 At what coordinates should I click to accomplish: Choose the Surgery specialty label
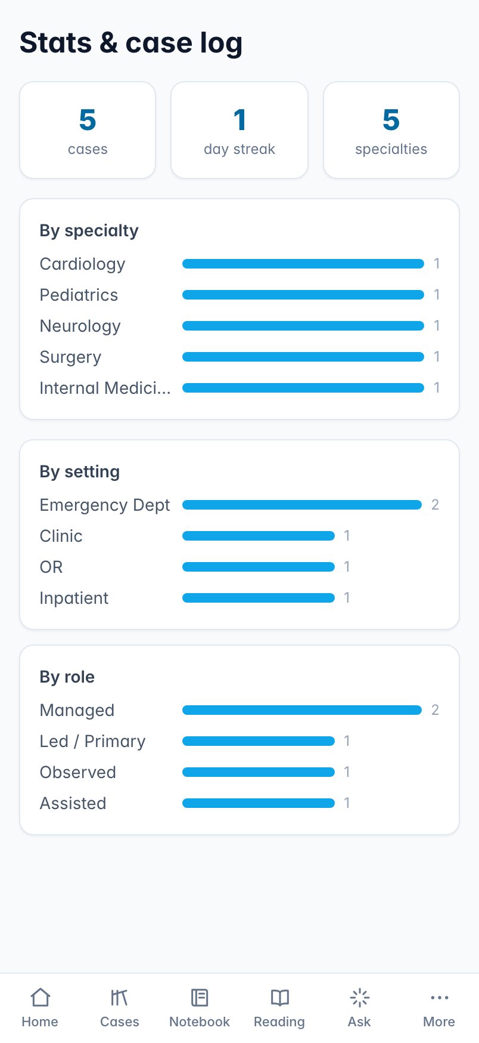[70, 357]
